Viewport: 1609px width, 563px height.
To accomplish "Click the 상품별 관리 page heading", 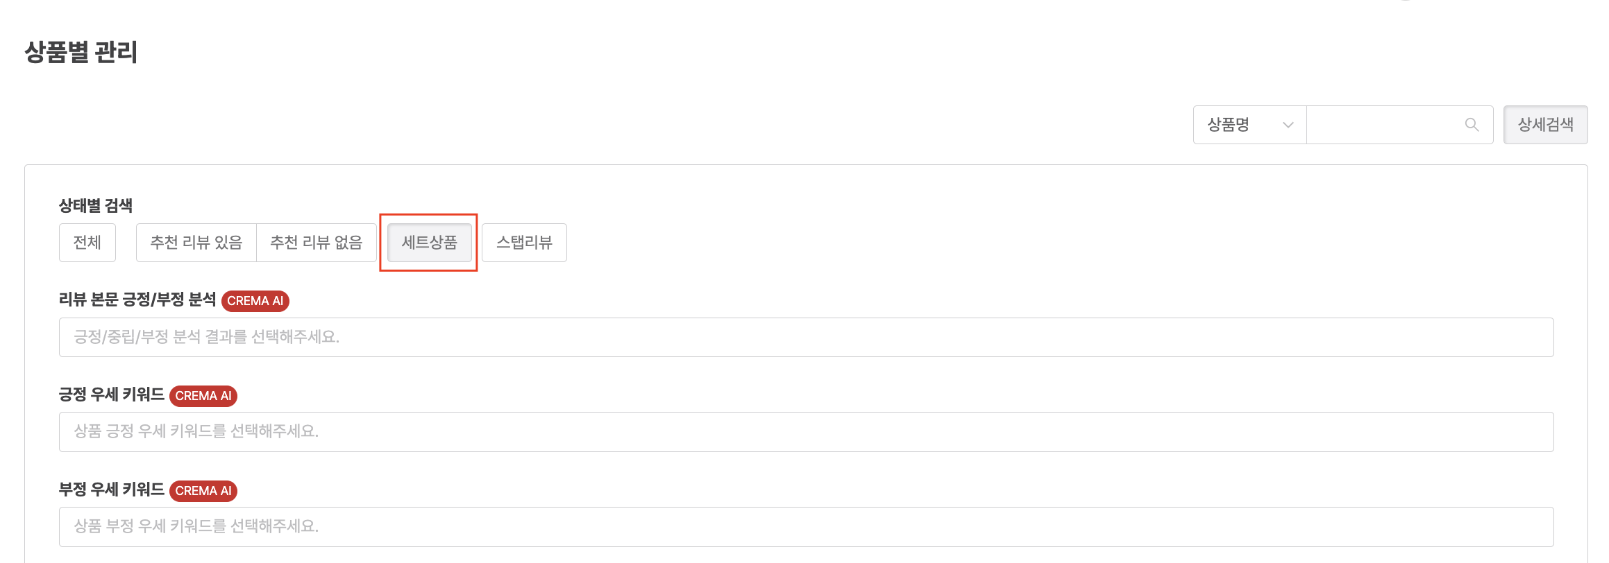I will click(x=81, y=53).
